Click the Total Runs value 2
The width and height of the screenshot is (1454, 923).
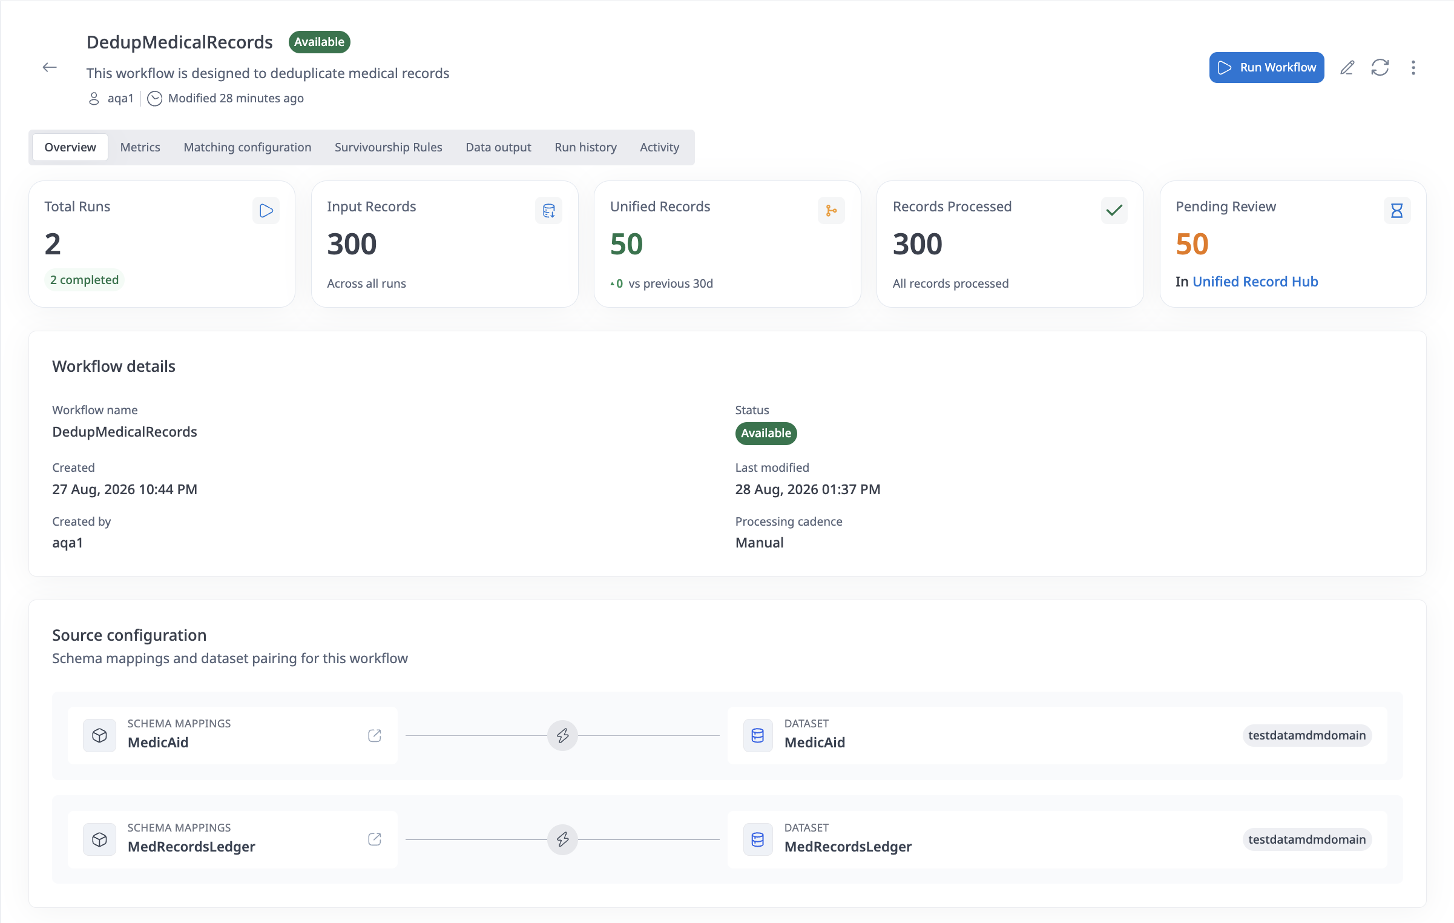53,244
